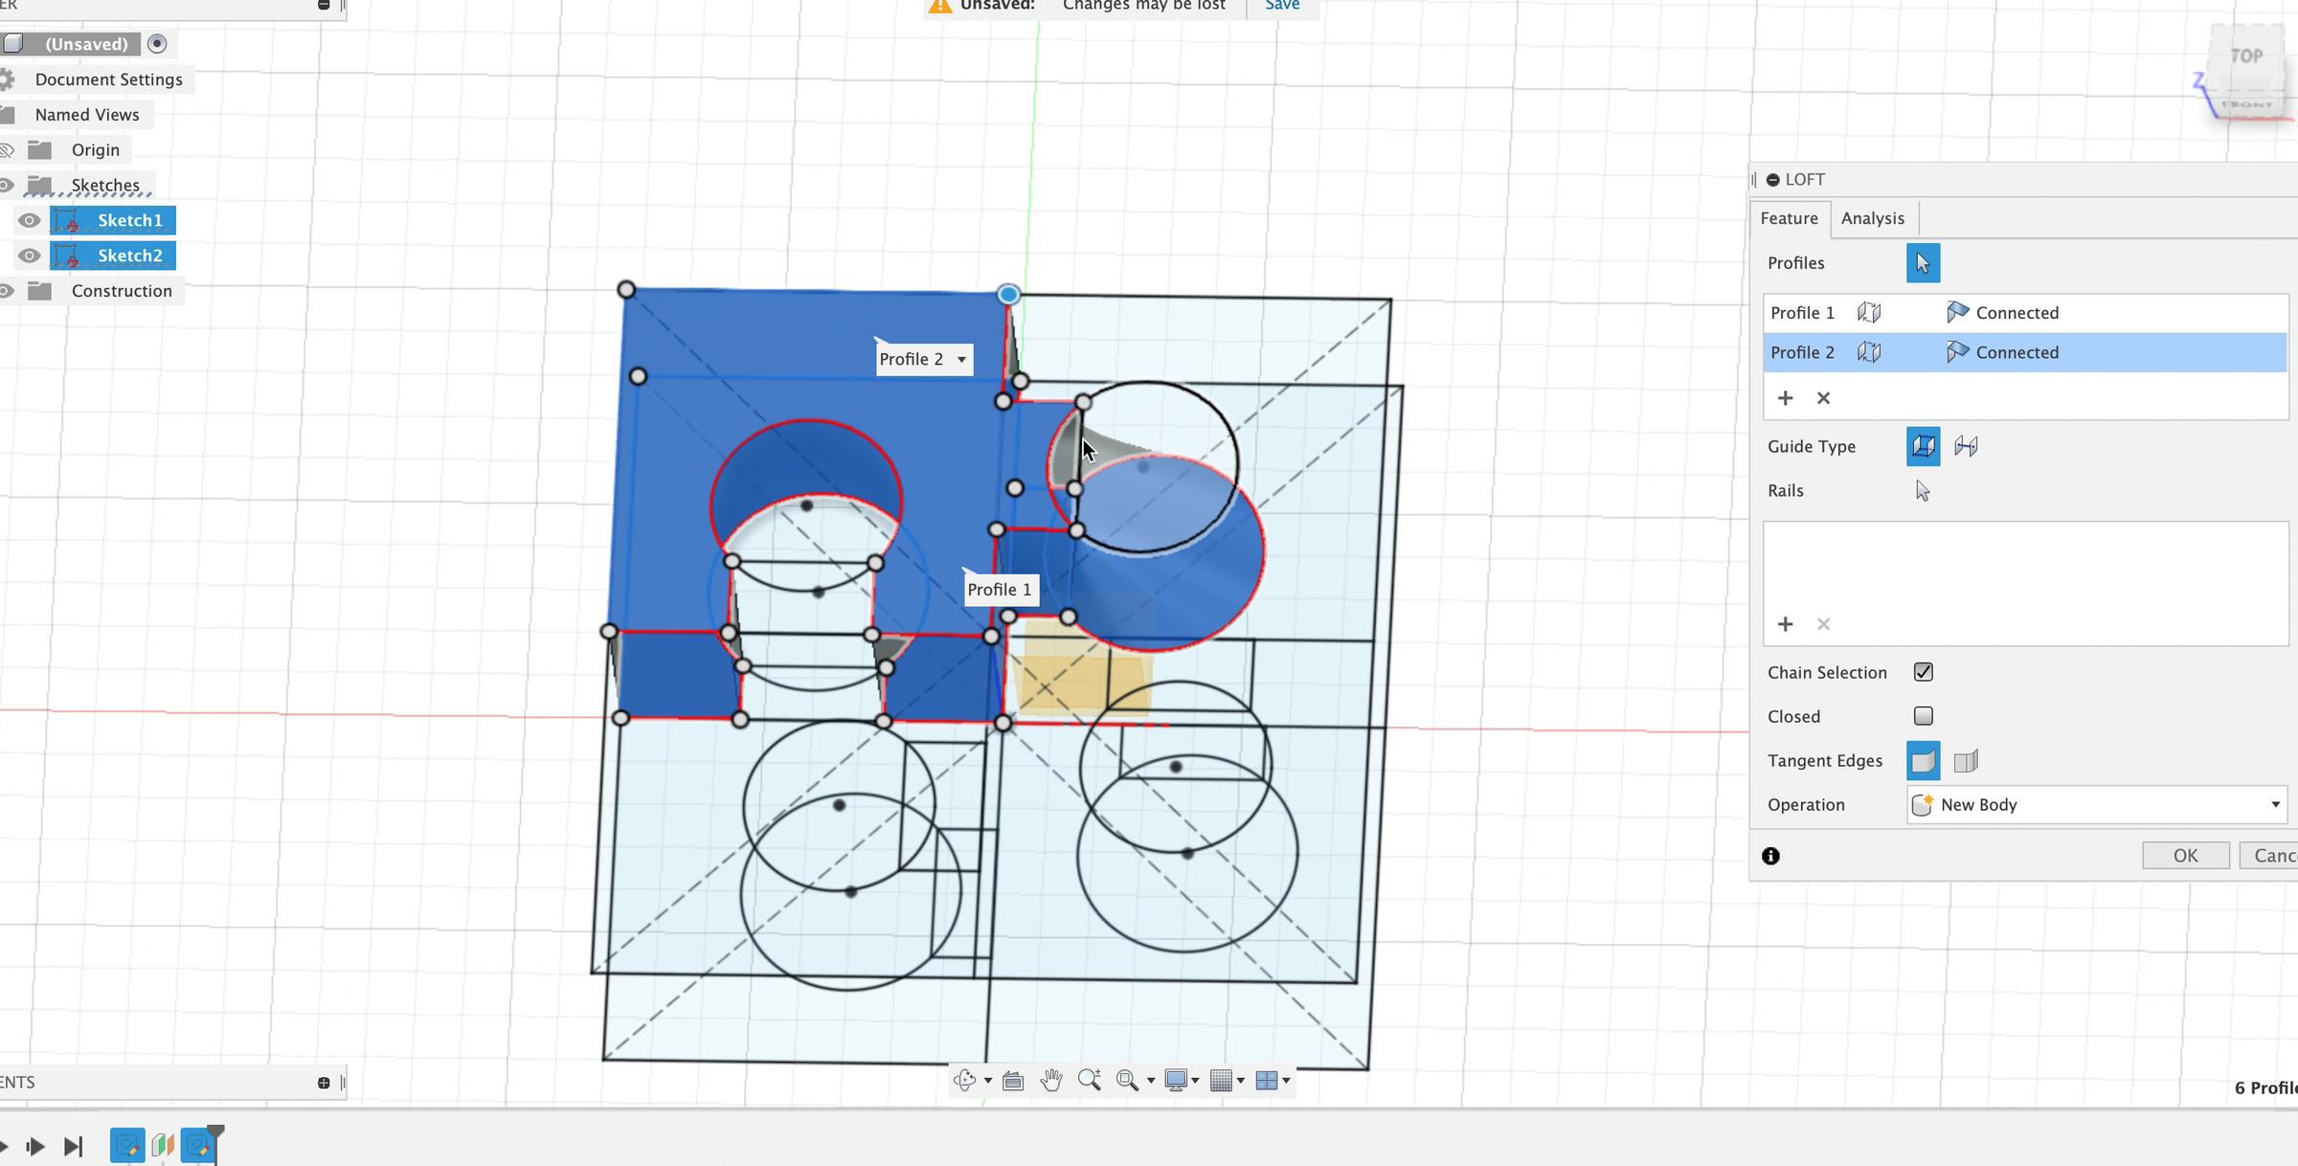This screenshot has width=2298, height=1166.
Task: Select the Feature tab
Action: [1789, 218]
